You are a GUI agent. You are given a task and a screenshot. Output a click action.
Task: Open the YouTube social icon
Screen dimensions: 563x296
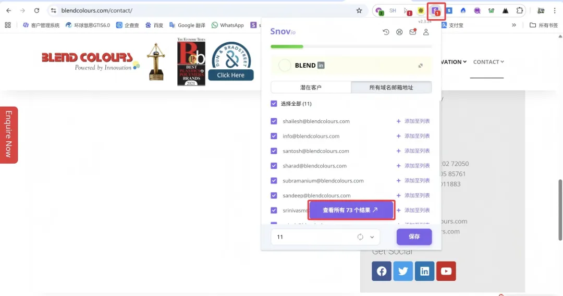point(446,271)
